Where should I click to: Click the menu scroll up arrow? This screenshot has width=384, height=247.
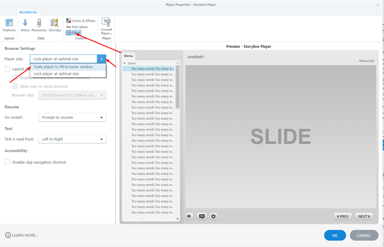(x=177, y=63)
